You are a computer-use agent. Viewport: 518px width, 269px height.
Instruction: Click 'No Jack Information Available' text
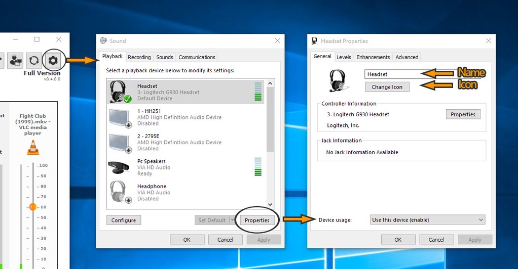(x=362, y=152)
